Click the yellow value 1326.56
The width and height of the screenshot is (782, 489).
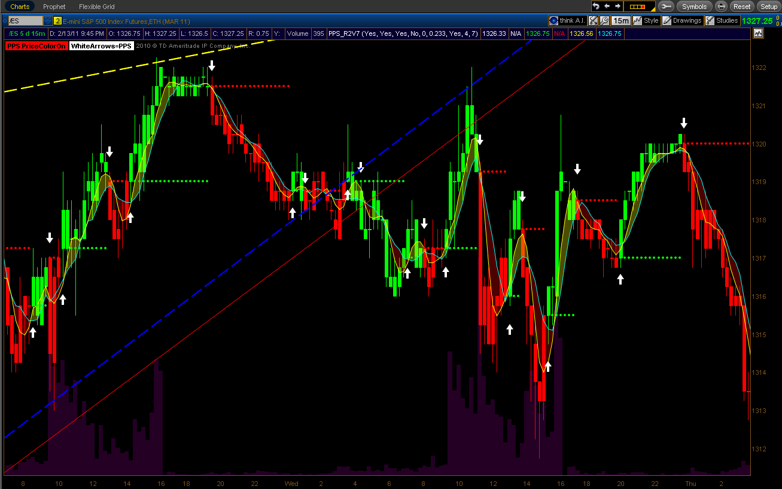[x=581, y=34]
